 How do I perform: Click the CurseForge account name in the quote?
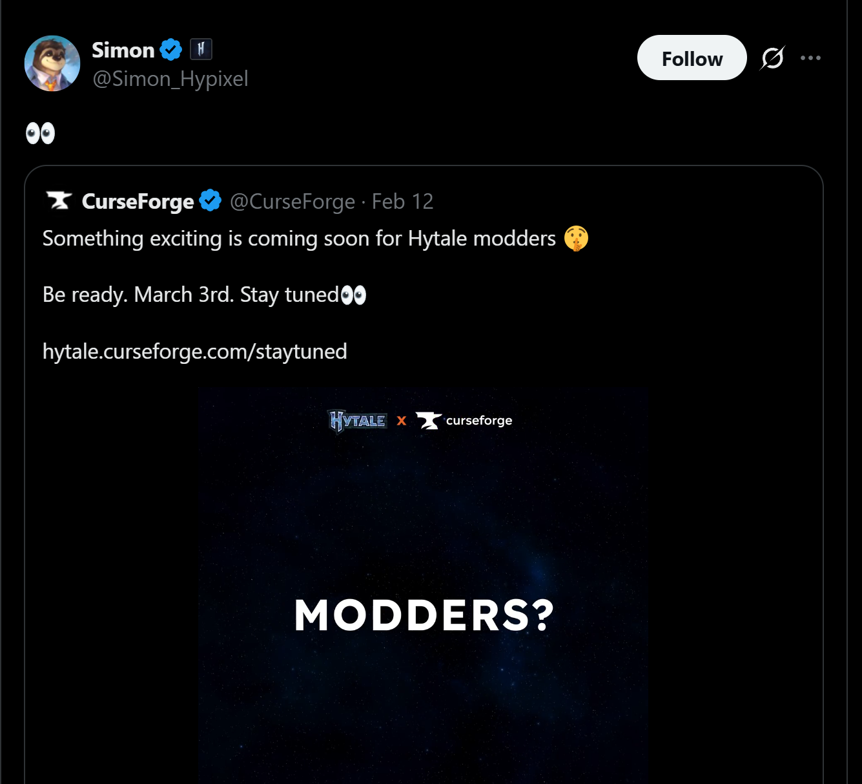(138, 202)
